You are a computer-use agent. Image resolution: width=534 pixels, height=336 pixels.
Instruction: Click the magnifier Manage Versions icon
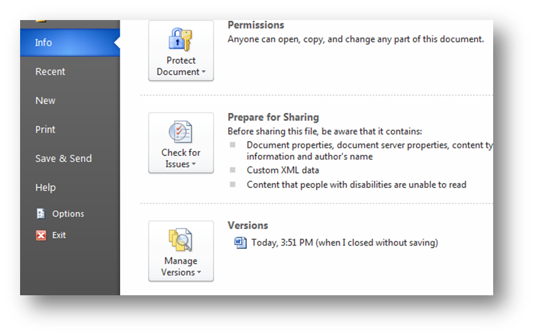pos(180,240)
